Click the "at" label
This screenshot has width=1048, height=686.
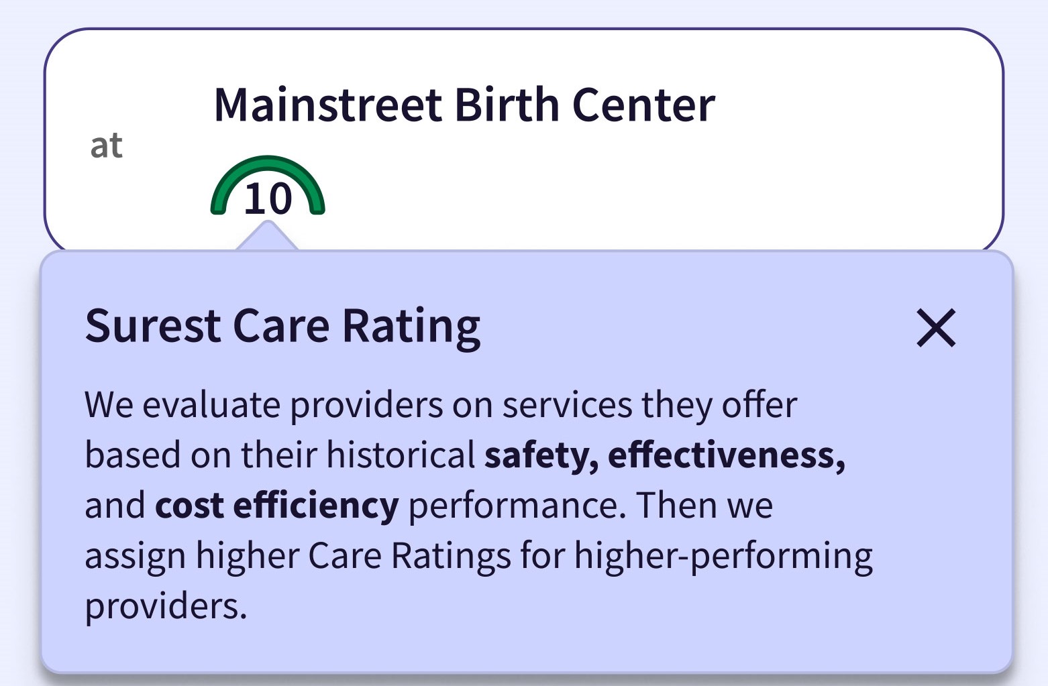(x=107, y=146)
